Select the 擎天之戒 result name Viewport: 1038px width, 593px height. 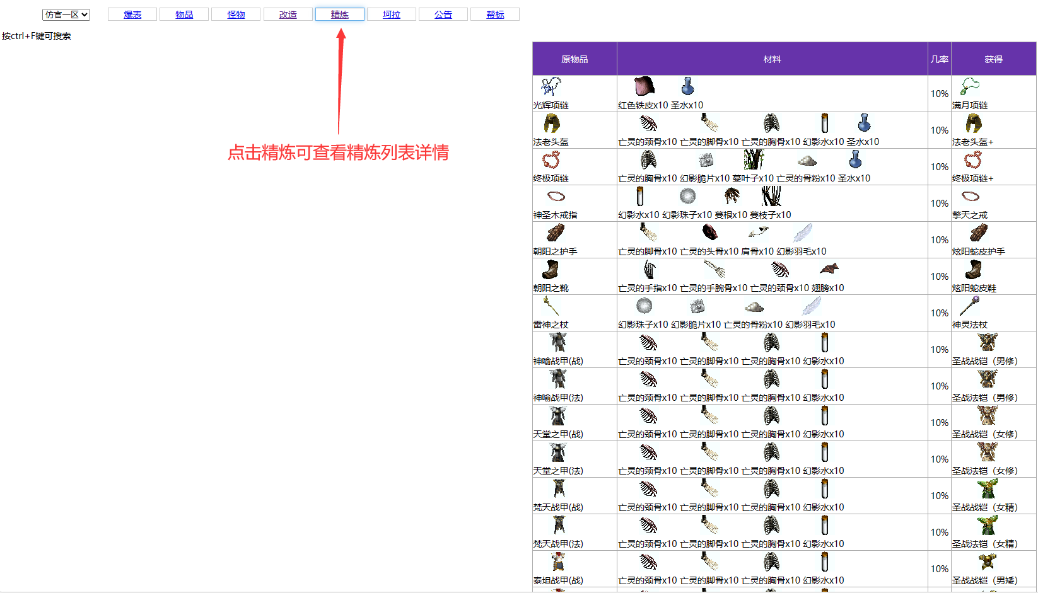pos(970,215)
